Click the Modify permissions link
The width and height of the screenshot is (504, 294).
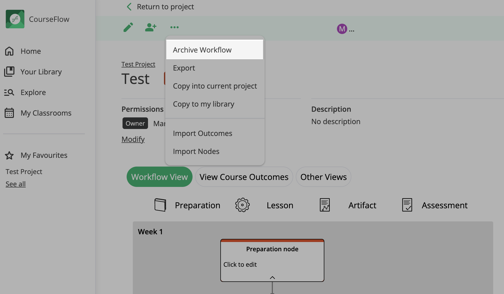133,139
